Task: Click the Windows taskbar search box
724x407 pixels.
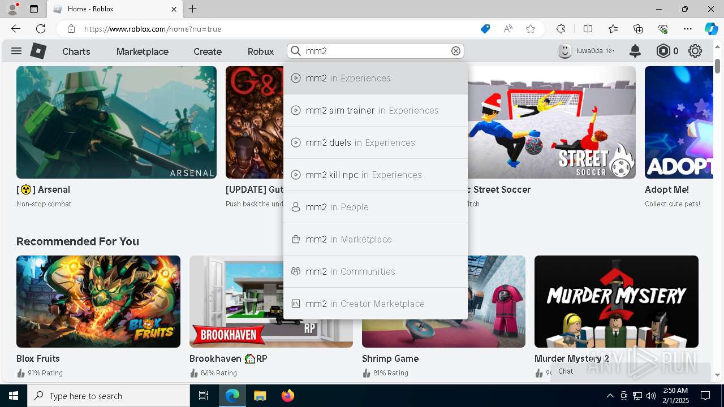Action: click(109, 396)
